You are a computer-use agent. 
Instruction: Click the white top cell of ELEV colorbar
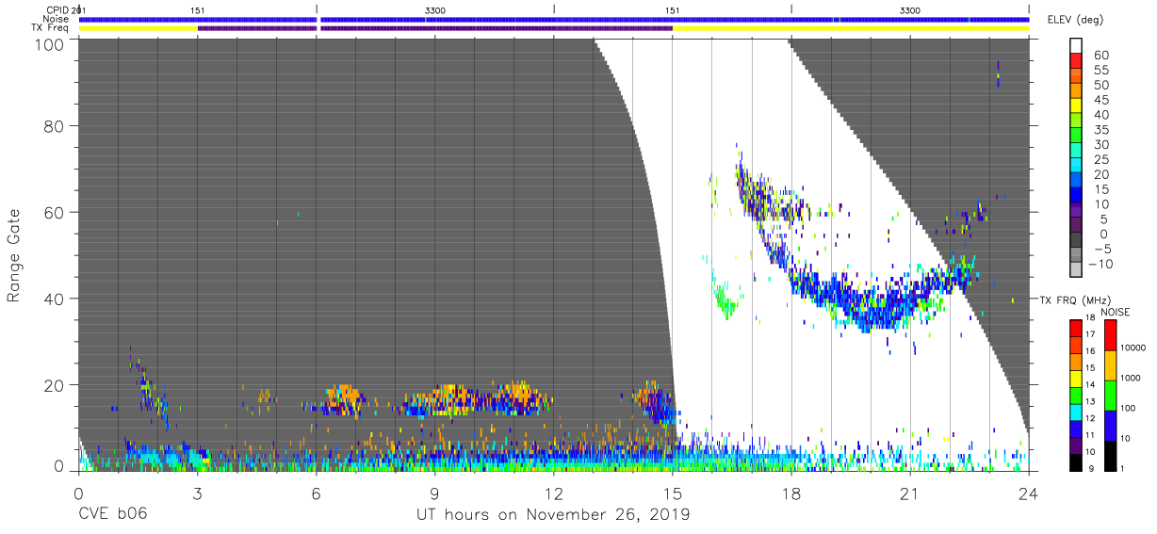click(1078, 47)
